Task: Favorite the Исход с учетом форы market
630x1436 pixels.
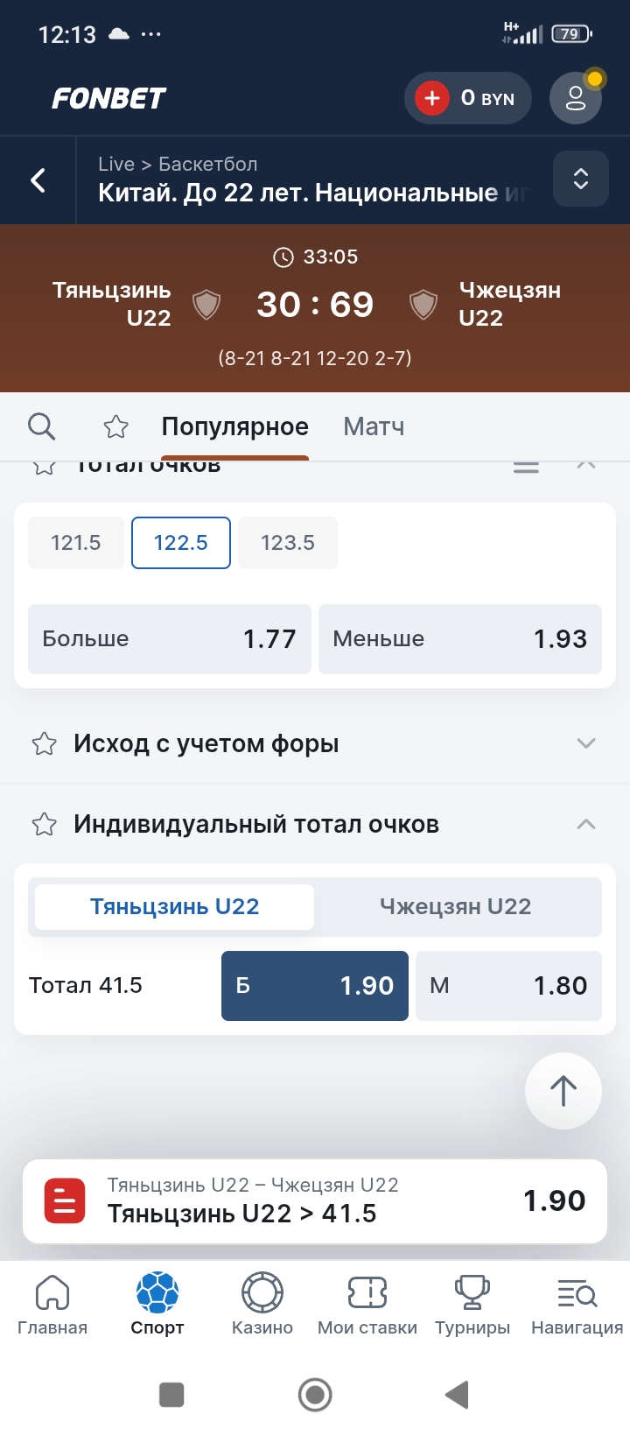Action: 45,744
